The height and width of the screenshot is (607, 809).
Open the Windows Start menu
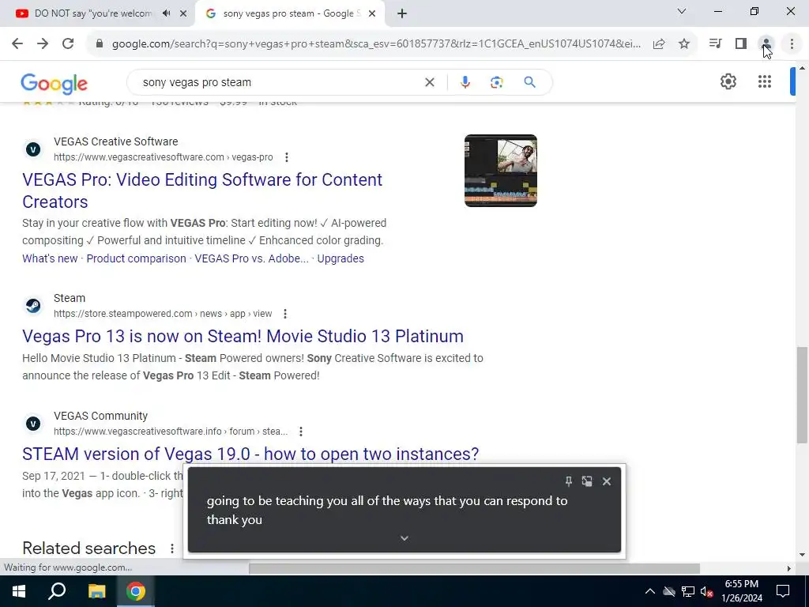coord(19,591)
